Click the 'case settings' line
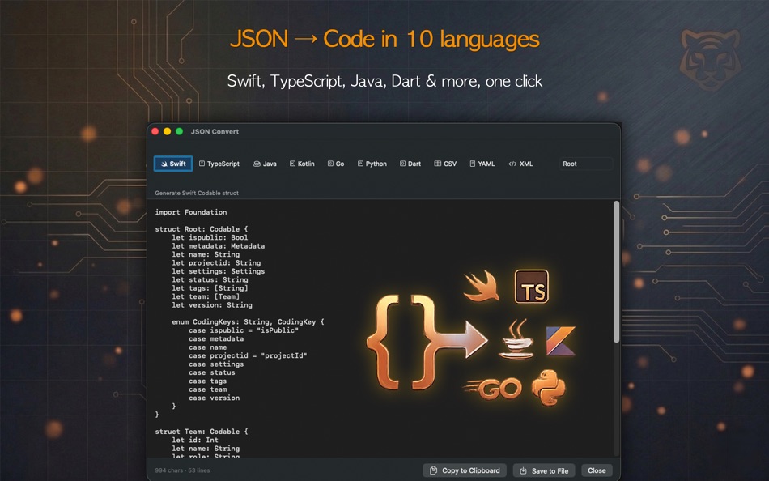The image size is (769, 481). 216,364
